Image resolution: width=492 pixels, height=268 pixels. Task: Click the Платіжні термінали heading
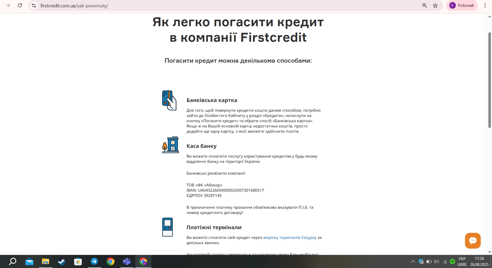[214, 227]
